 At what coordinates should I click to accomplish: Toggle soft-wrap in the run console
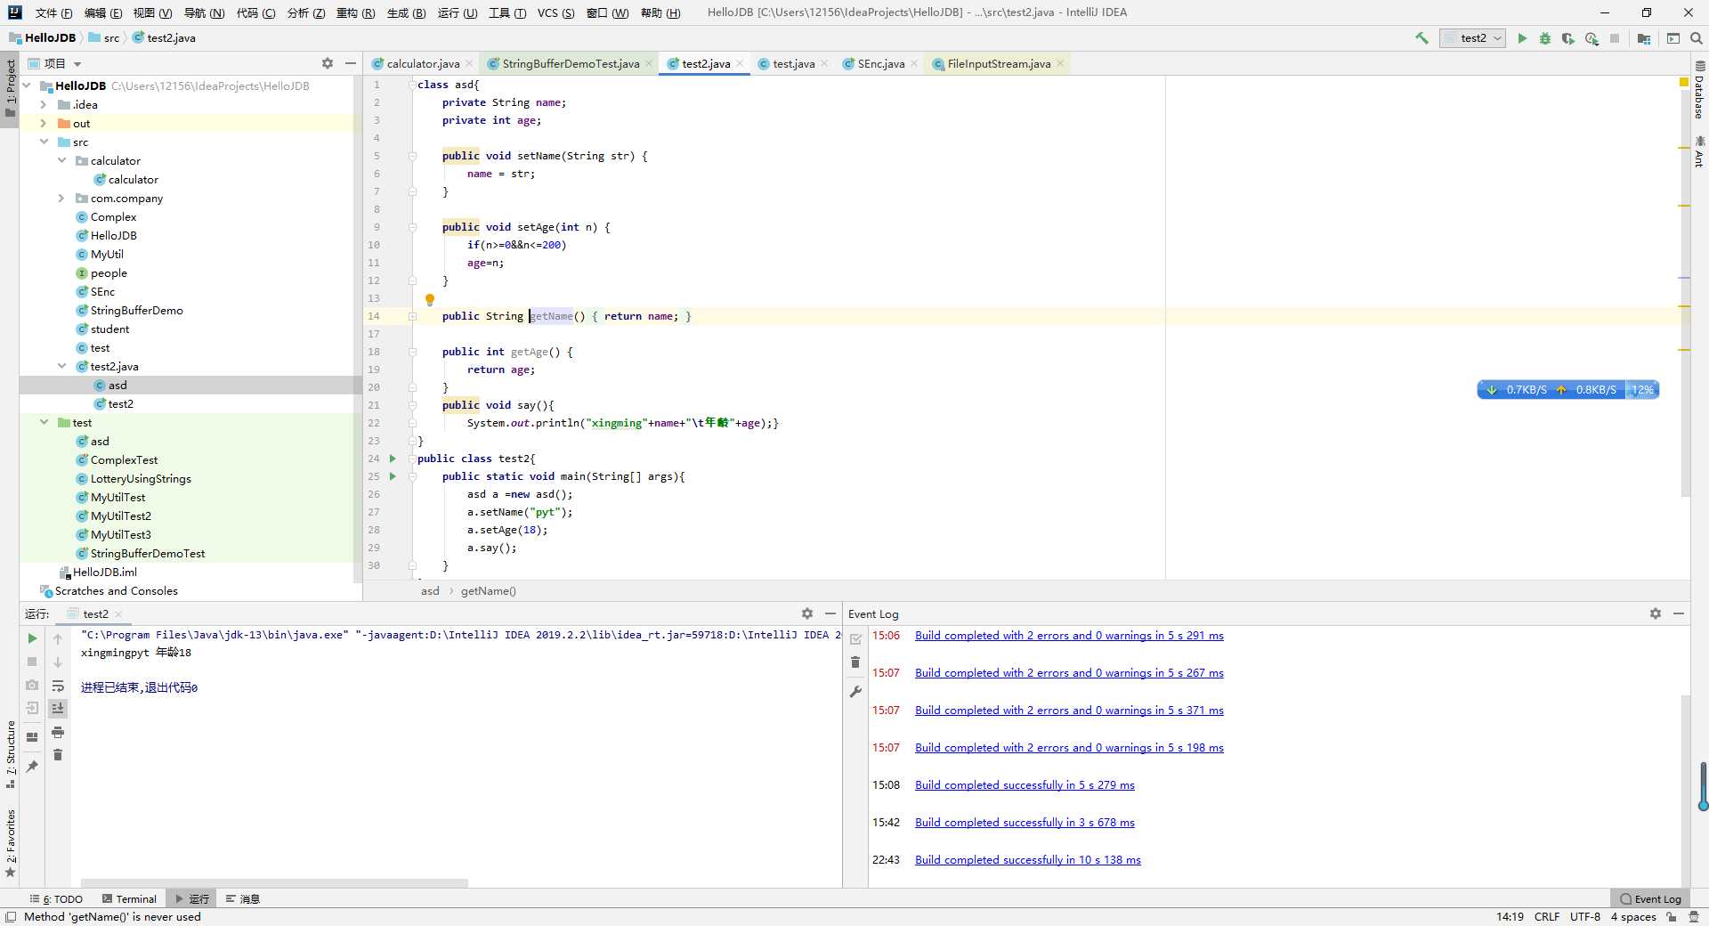[58, 686]
